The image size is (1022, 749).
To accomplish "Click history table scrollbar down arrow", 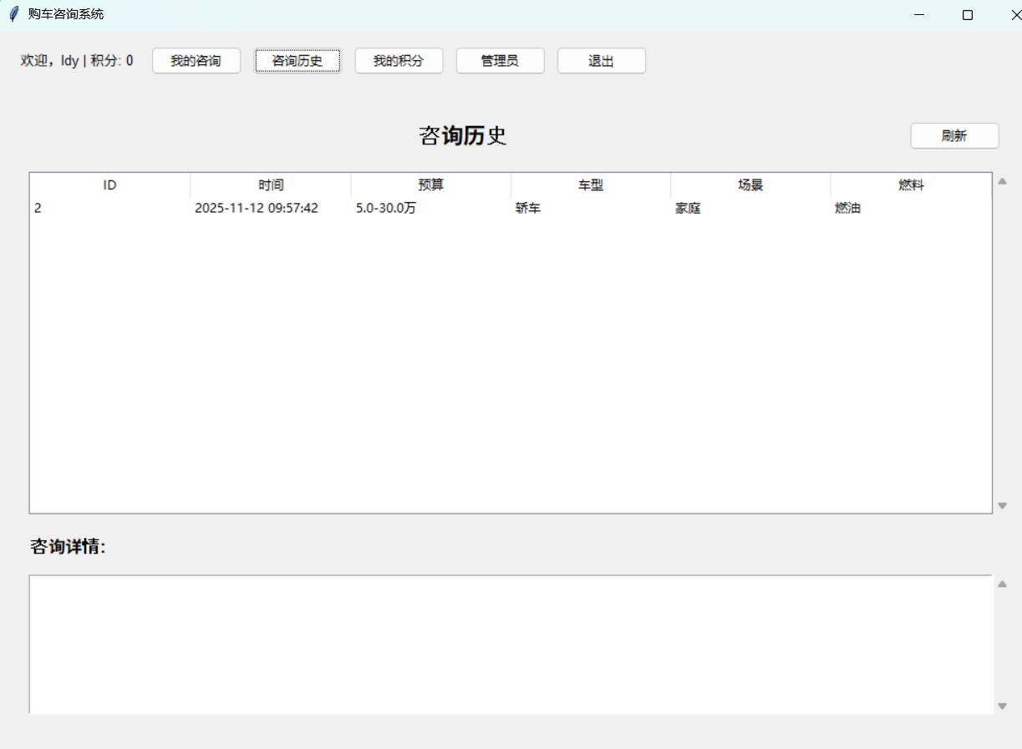I will pyautogui.click(x=1003, y=506).
